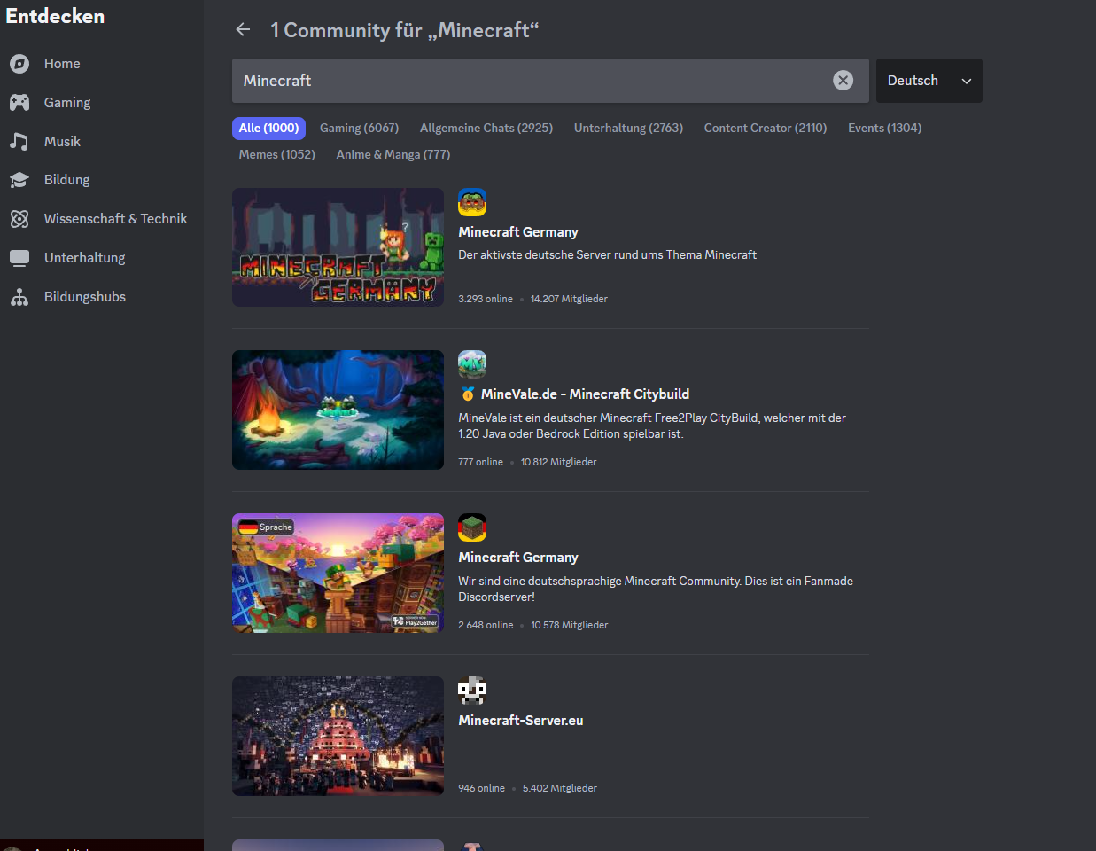
Task: Select the Gaming (6067) filter tab
Action: (359, 129)
